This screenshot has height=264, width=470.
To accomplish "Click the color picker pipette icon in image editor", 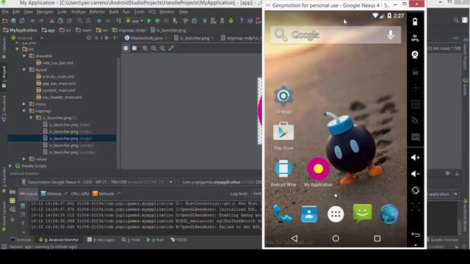I will point(171,48).
